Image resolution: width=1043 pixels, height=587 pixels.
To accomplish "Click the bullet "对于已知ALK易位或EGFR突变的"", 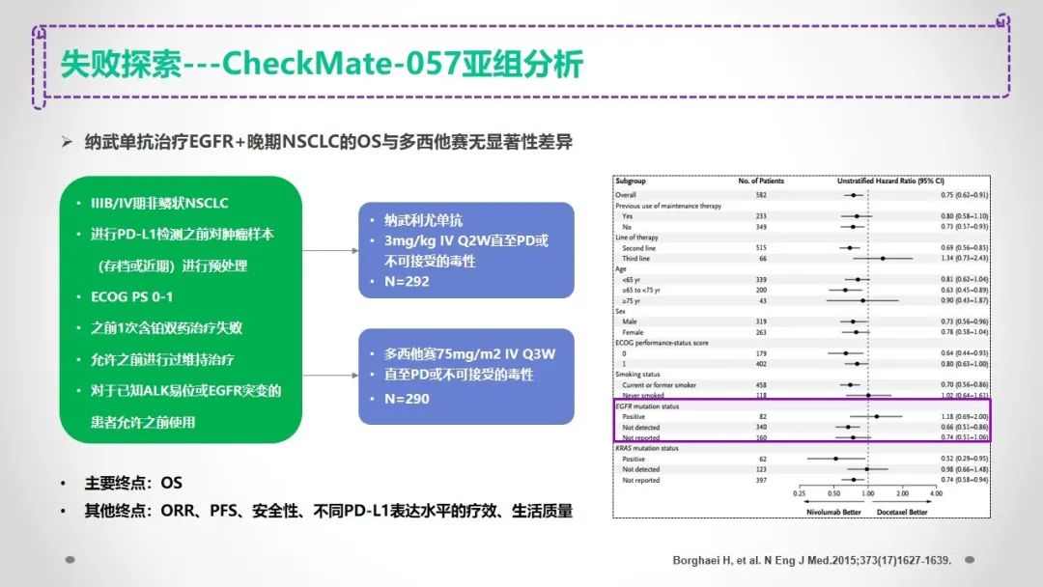I will pos(185,391).
